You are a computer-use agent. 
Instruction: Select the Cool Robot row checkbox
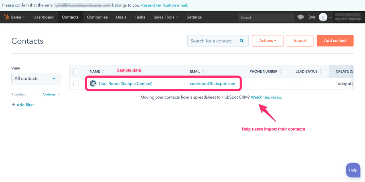coord(76,83)
